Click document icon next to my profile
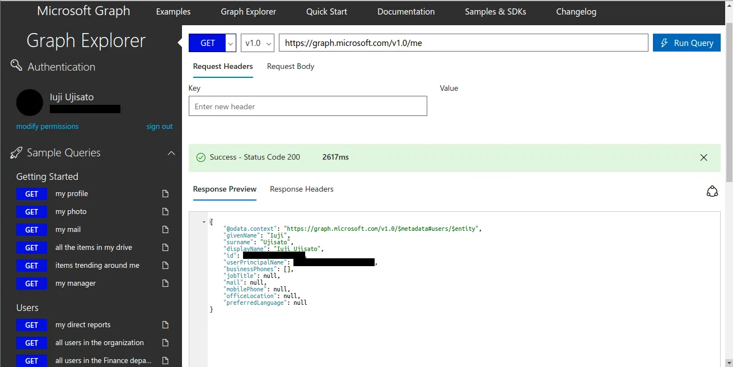Viewport: 733px width, 367px height. tap(165, 194)
